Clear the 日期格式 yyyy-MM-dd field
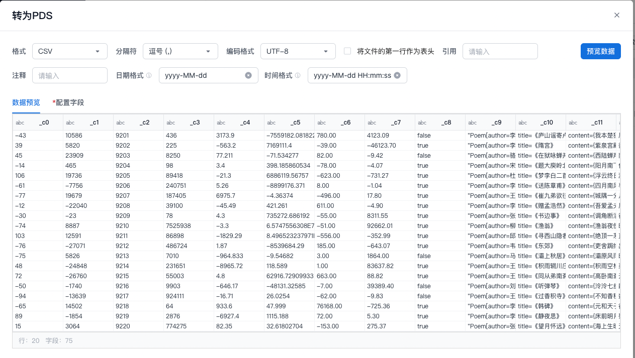This screenshot has width=635, height=358. (x=248, y=75)
